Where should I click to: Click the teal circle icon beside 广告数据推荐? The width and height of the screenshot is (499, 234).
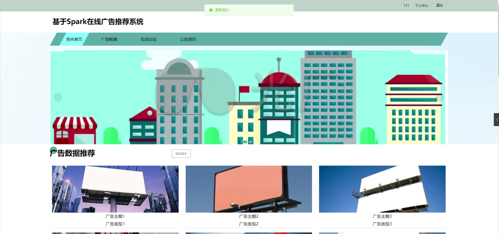53,150
